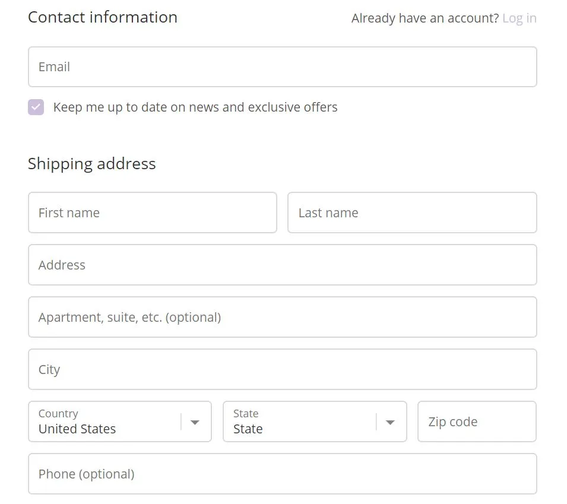The image size is (567, 504).
Task: Click the Contact information heading
Action: pos(103,17)
